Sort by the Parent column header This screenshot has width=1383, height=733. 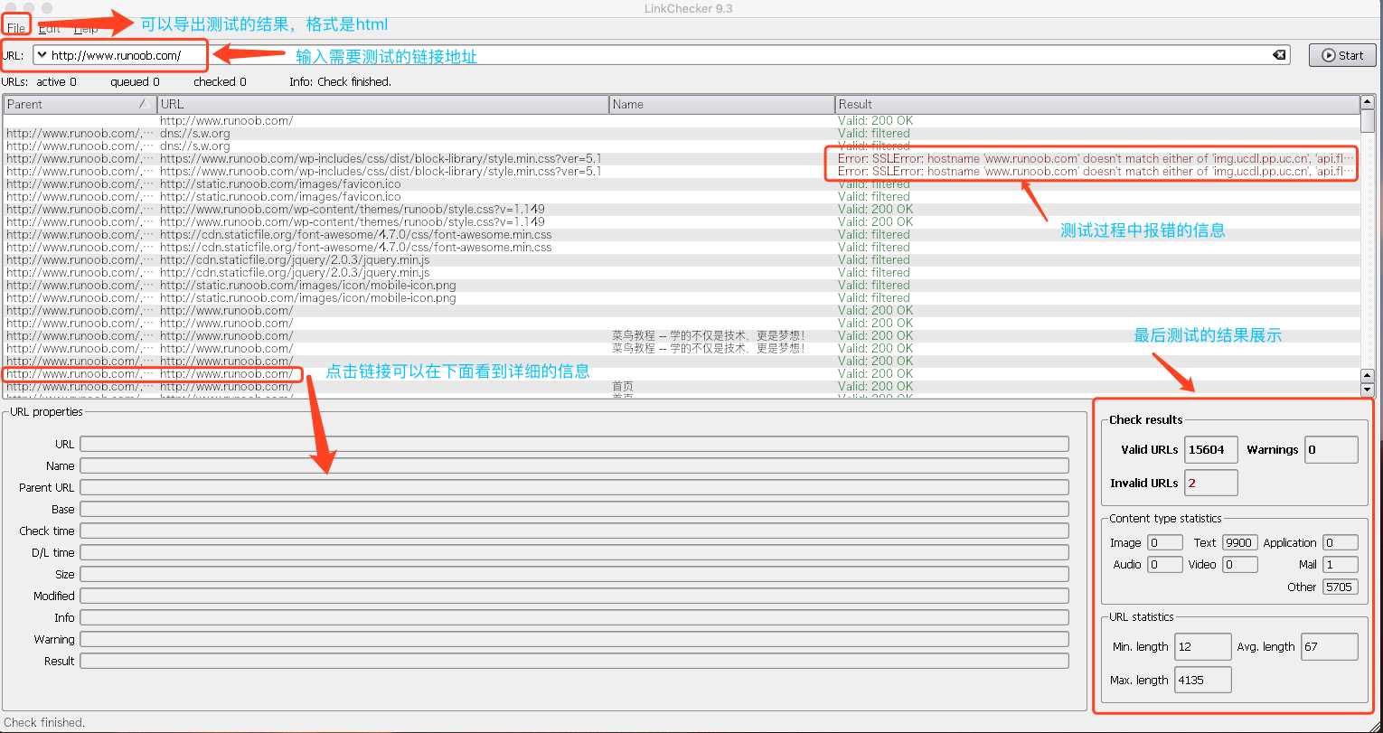click(x=80, y=104)
